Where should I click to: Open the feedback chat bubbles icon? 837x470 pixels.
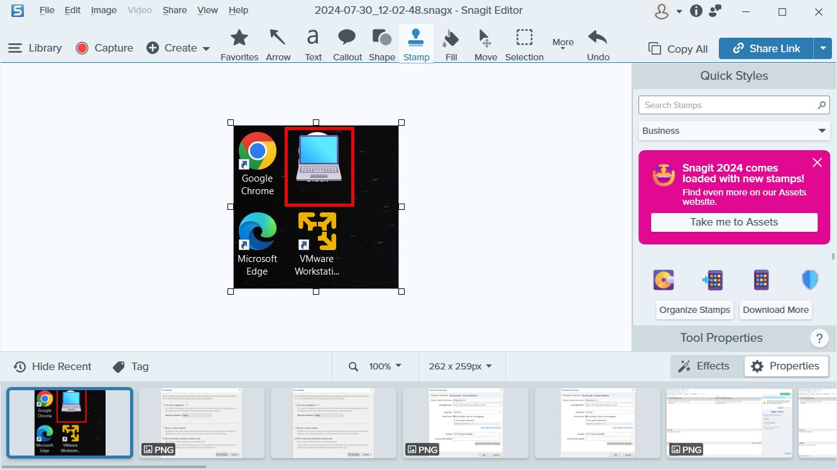pos(715,11)
